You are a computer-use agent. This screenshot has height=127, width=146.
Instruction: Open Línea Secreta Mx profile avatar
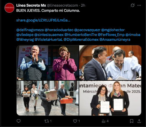tap(9, 8)
